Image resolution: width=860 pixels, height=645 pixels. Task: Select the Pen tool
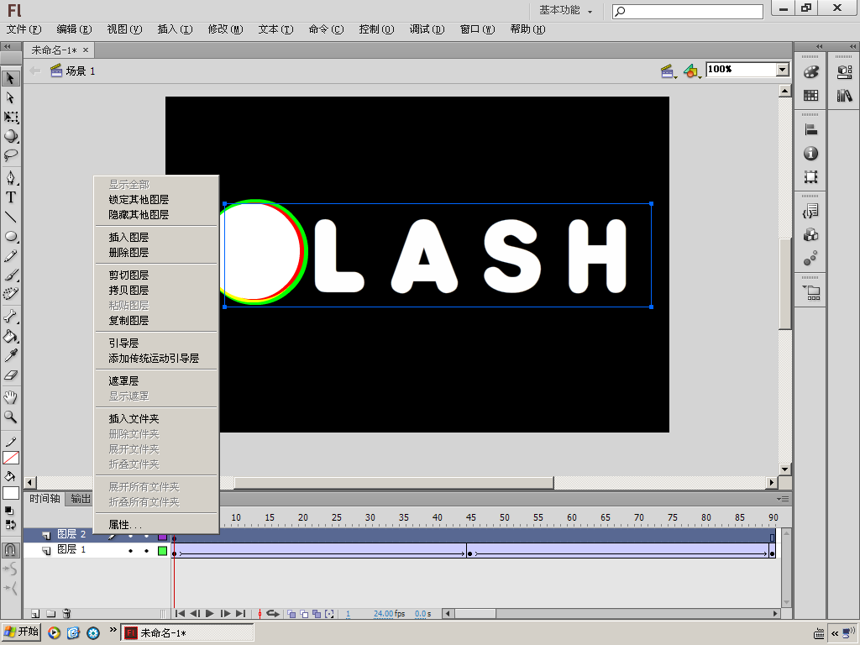tap(10, 178)
